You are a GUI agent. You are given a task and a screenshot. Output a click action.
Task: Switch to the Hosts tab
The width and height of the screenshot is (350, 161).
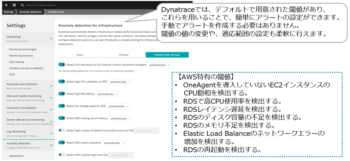point(80,55)
